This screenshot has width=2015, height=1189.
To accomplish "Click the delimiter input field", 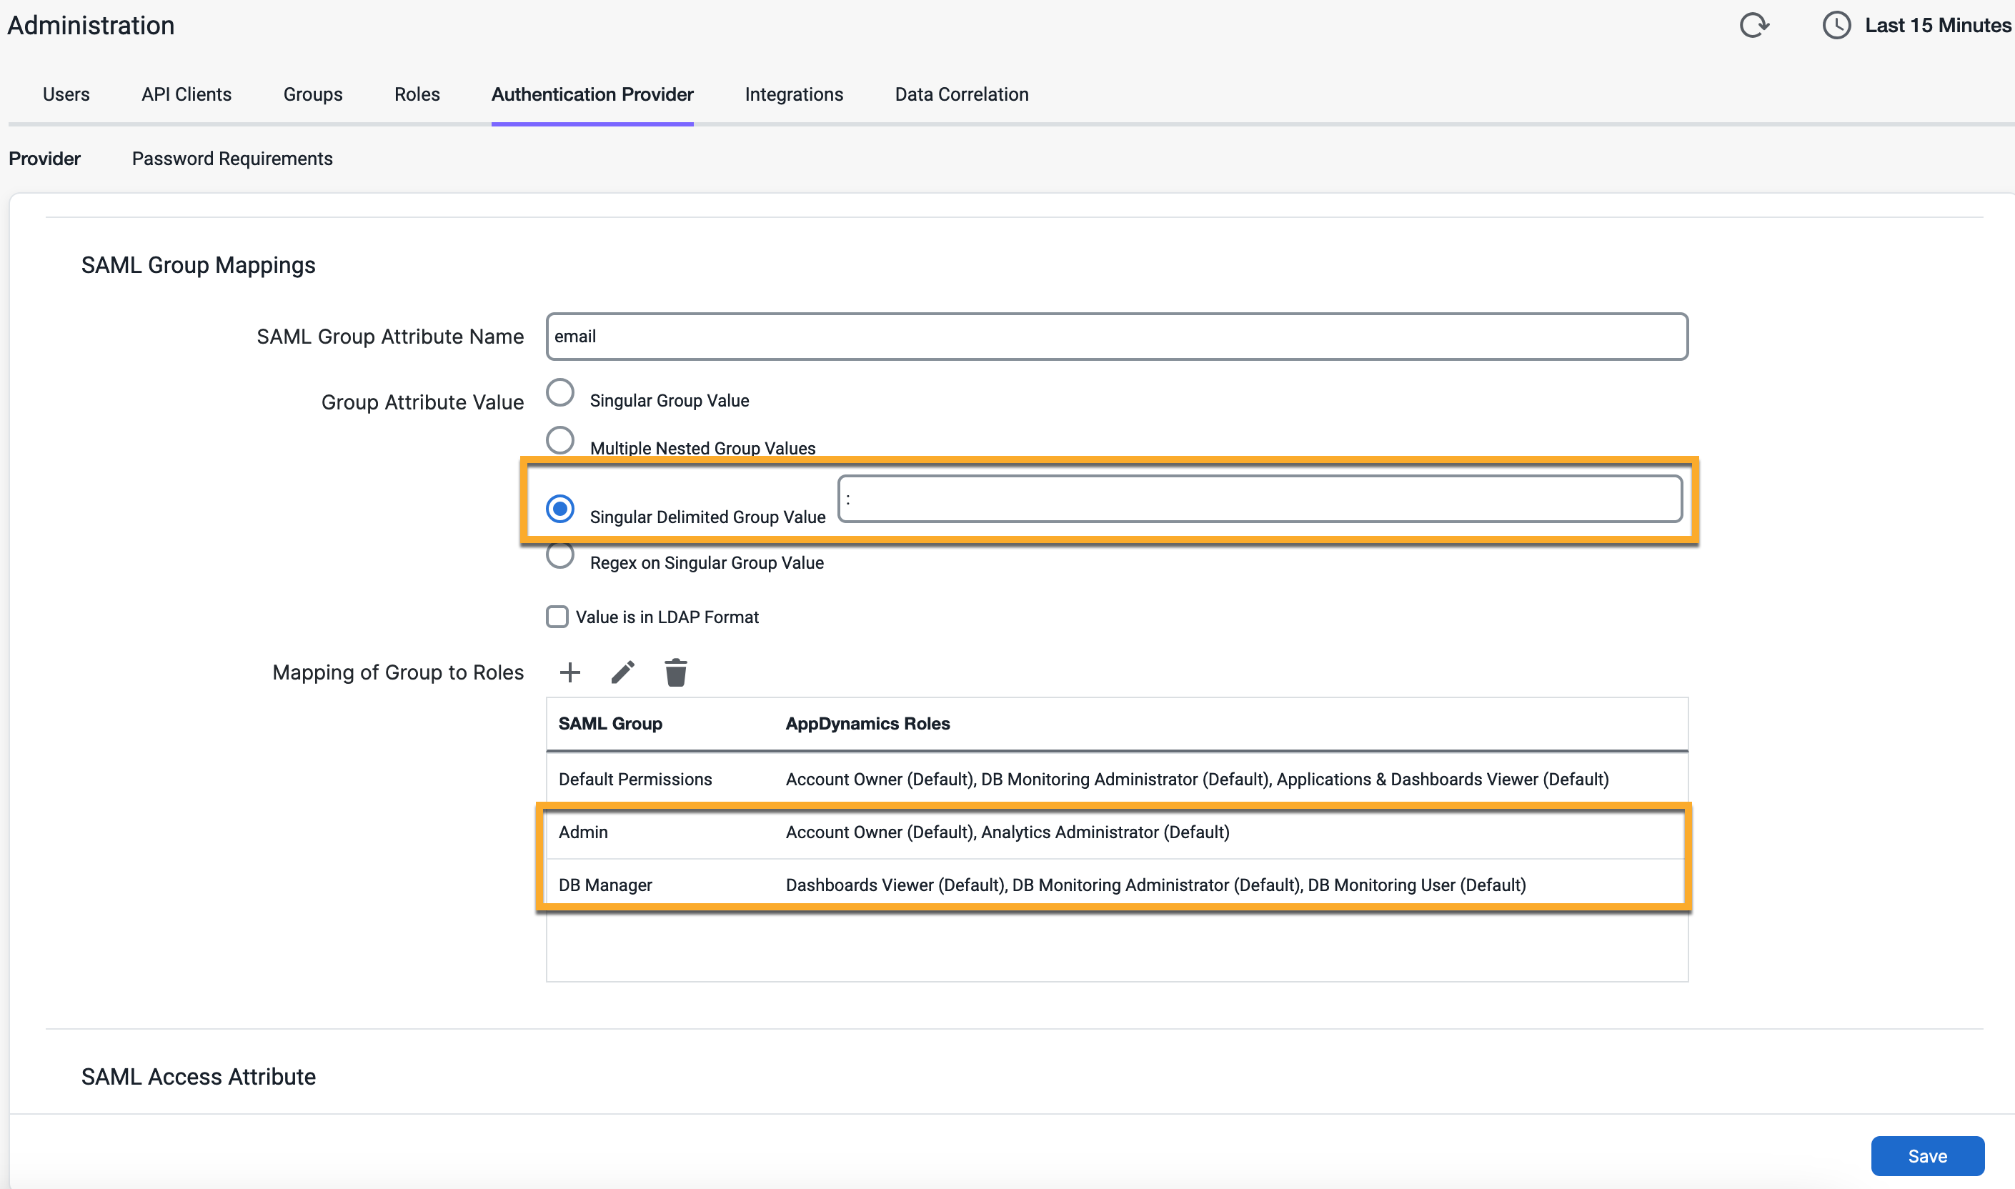I will click(1260, 498).
